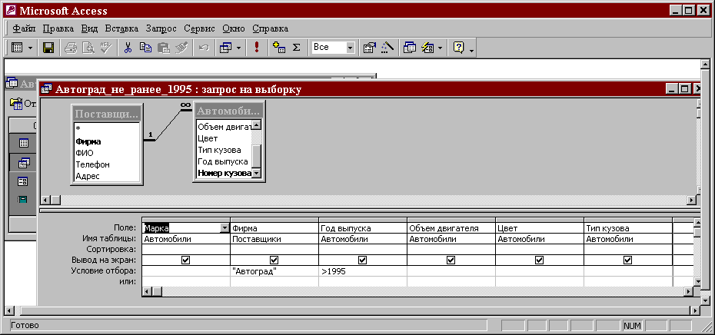Toggle Totals row with the sigma icon

(x=297, y=48)
